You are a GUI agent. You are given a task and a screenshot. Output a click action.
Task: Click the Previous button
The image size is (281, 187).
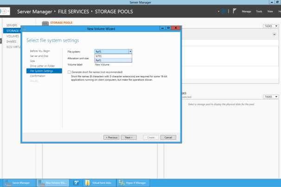coord(111,137)
